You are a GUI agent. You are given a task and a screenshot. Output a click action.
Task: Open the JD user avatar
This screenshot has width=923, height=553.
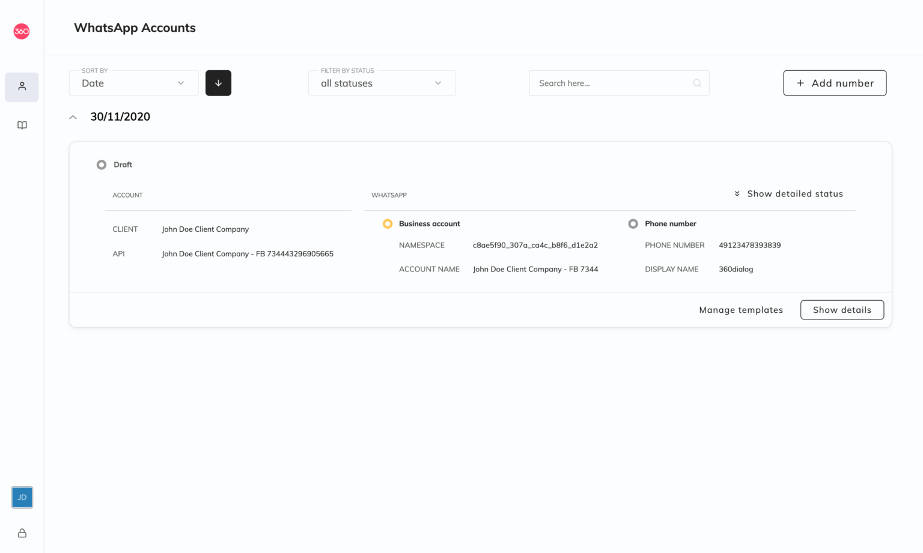coord(22,497)
